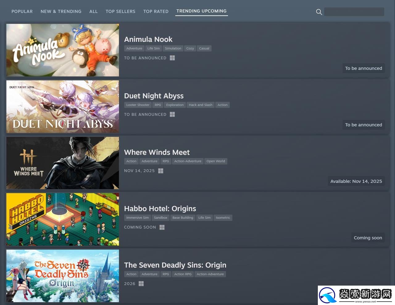Image resolution: width=395 pixels, height=305 pixels.
Task: Click the search magnifier icon
Action: (x=319, y=12)
